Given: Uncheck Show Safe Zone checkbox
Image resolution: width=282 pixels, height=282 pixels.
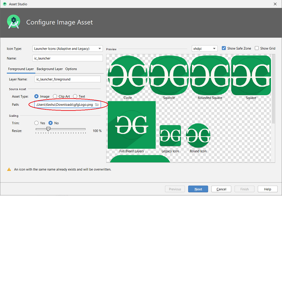Looking at the screenshot, I should (x=224, y=48).
